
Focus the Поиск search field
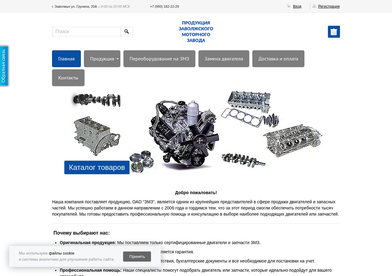click(87, 31)
